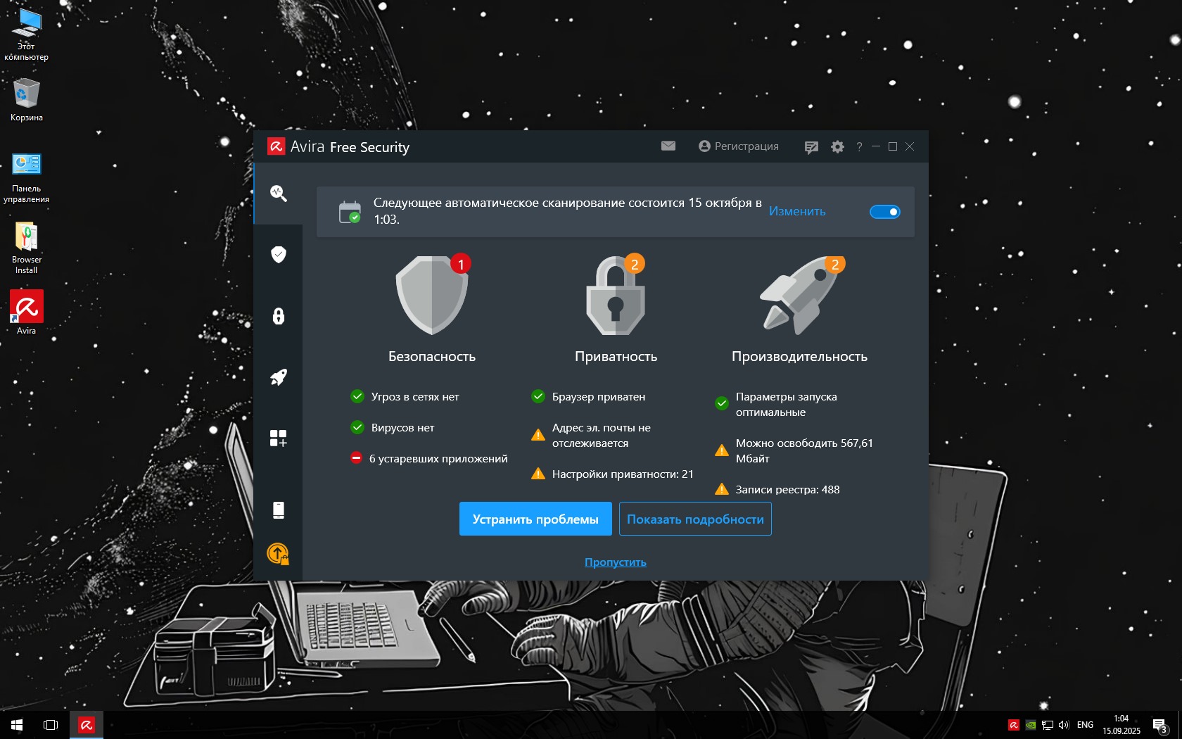The height and width of the screenshot is (739, 1182).
Task: Open the feedback chat icon in title bar
Action: coord(811,147)
